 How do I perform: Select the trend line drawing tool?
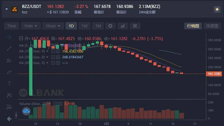[9, 49]
